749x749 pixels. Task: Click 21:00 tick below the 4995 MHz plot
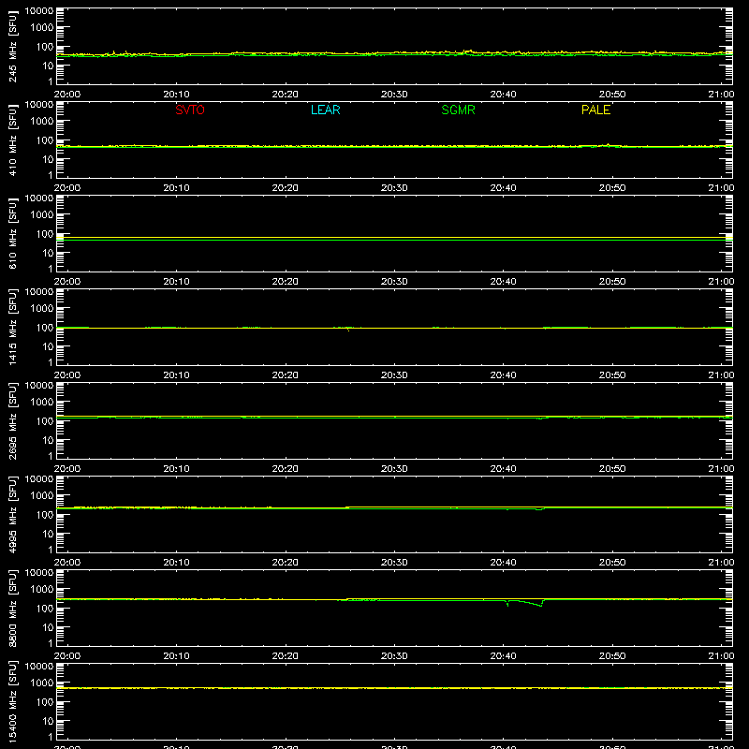[721, 563]
